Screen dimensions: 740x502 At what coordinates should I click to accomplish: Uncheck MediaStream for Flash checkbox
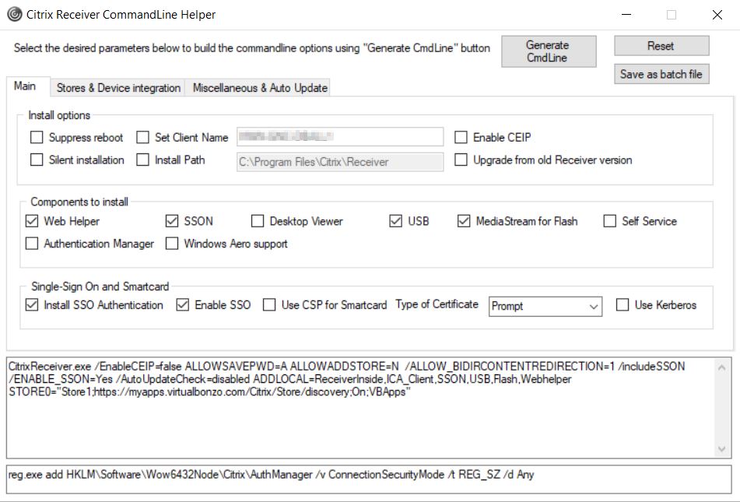464,221
